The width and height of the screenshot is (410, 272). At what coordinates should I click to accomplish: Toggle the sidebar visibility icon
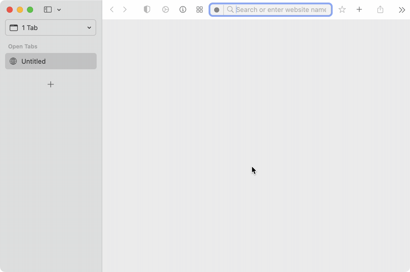pos(48,10)
